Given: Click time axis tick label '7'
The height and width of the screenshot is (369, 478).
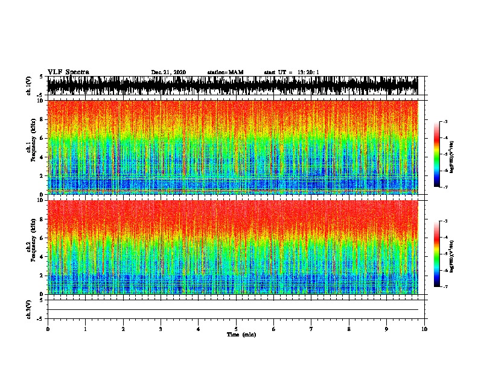Looking at the screenshot, I should point(311,329).
